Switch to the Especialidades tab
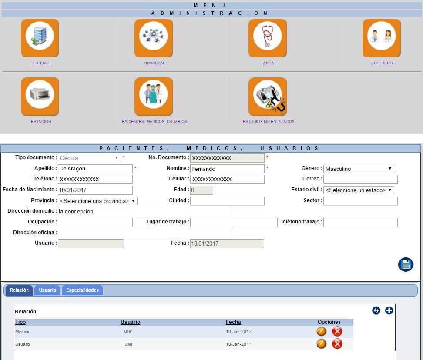 coord(82,290)
